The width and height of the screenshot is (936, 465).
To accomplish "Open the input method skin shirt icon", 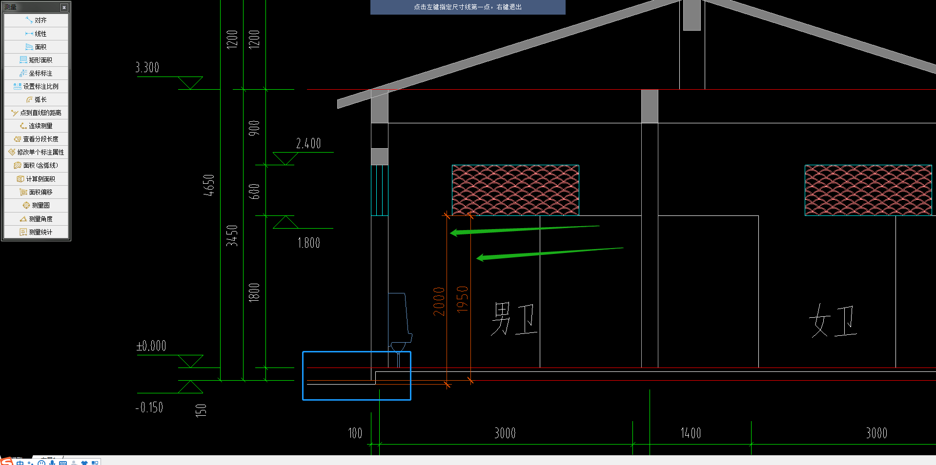I will click(x=84, y=463).
